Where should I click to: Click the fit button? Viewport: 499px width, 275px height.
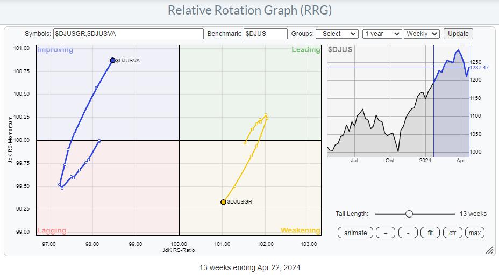pos(430,233)
